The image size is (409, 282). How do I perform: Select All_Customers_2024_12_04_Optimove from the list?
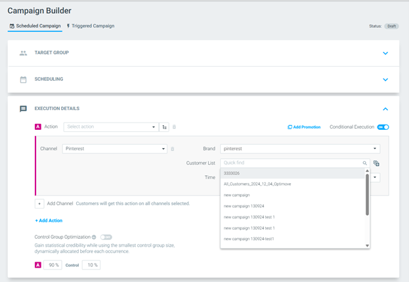point(257,184)
